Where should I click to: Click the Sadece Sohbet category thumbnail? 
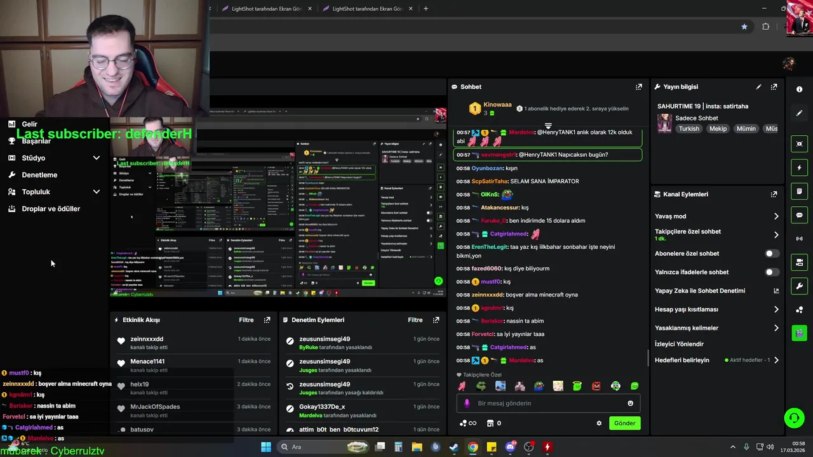664,123
